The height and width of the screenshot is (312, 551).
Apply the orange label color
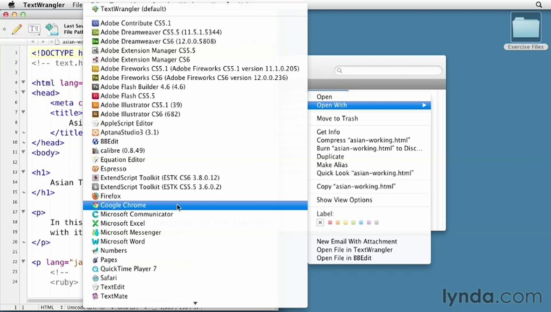point(338,223)
